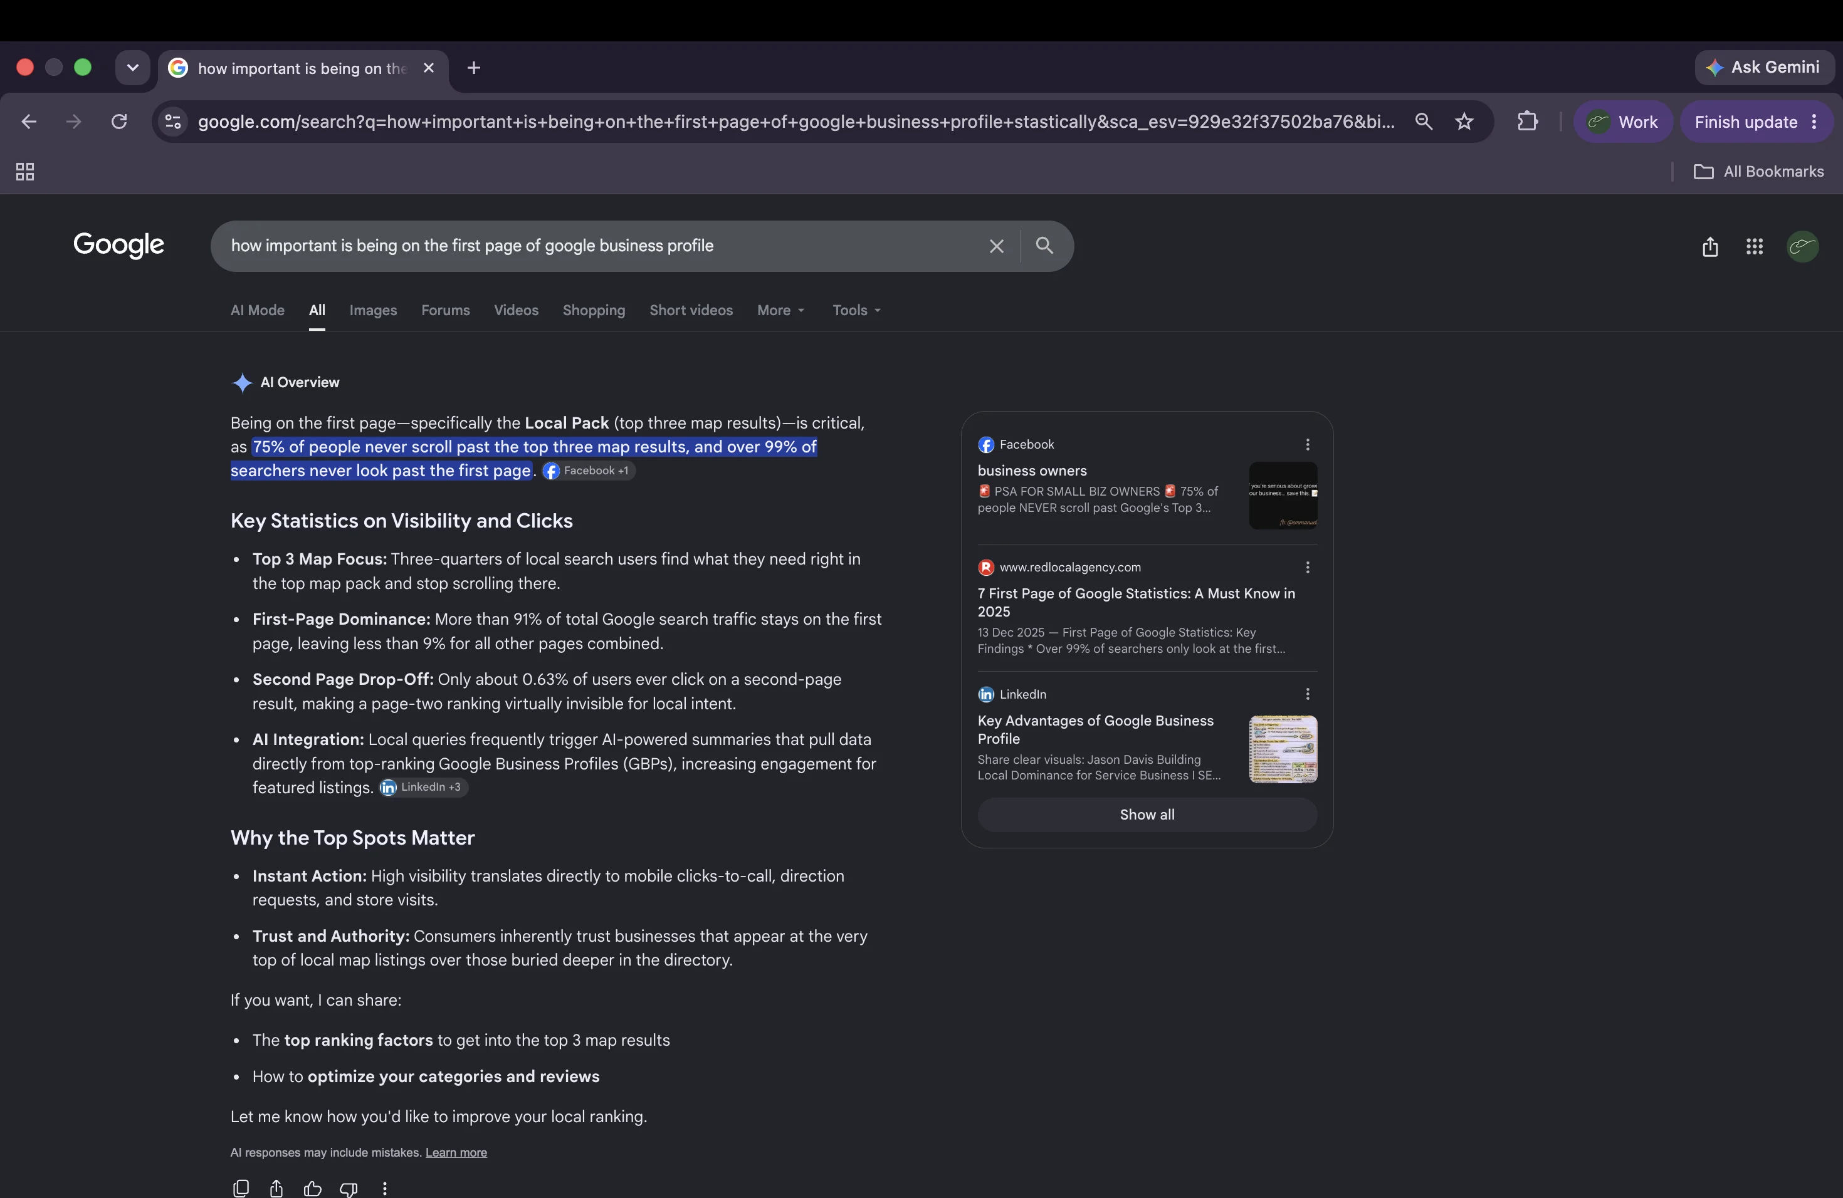
Task: Give thumbs up to AI Overview
Action: 312,1188
